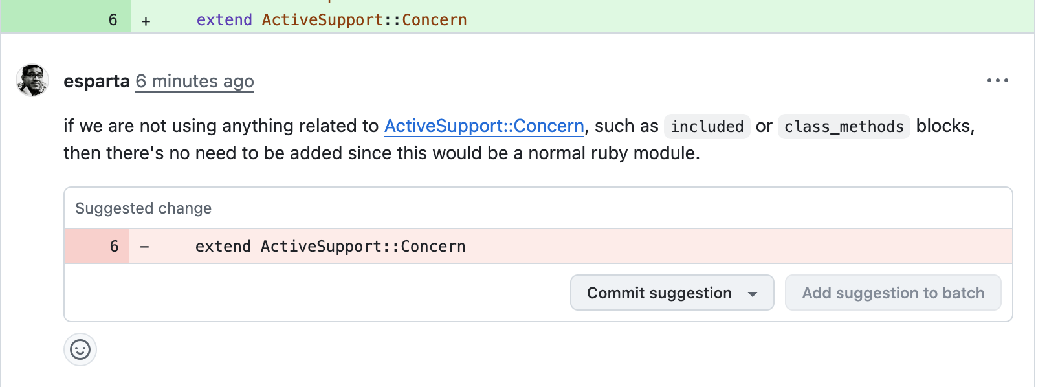
Task: Click the 'class_methods' inline code snippet
Action: (x=844, y=127)
